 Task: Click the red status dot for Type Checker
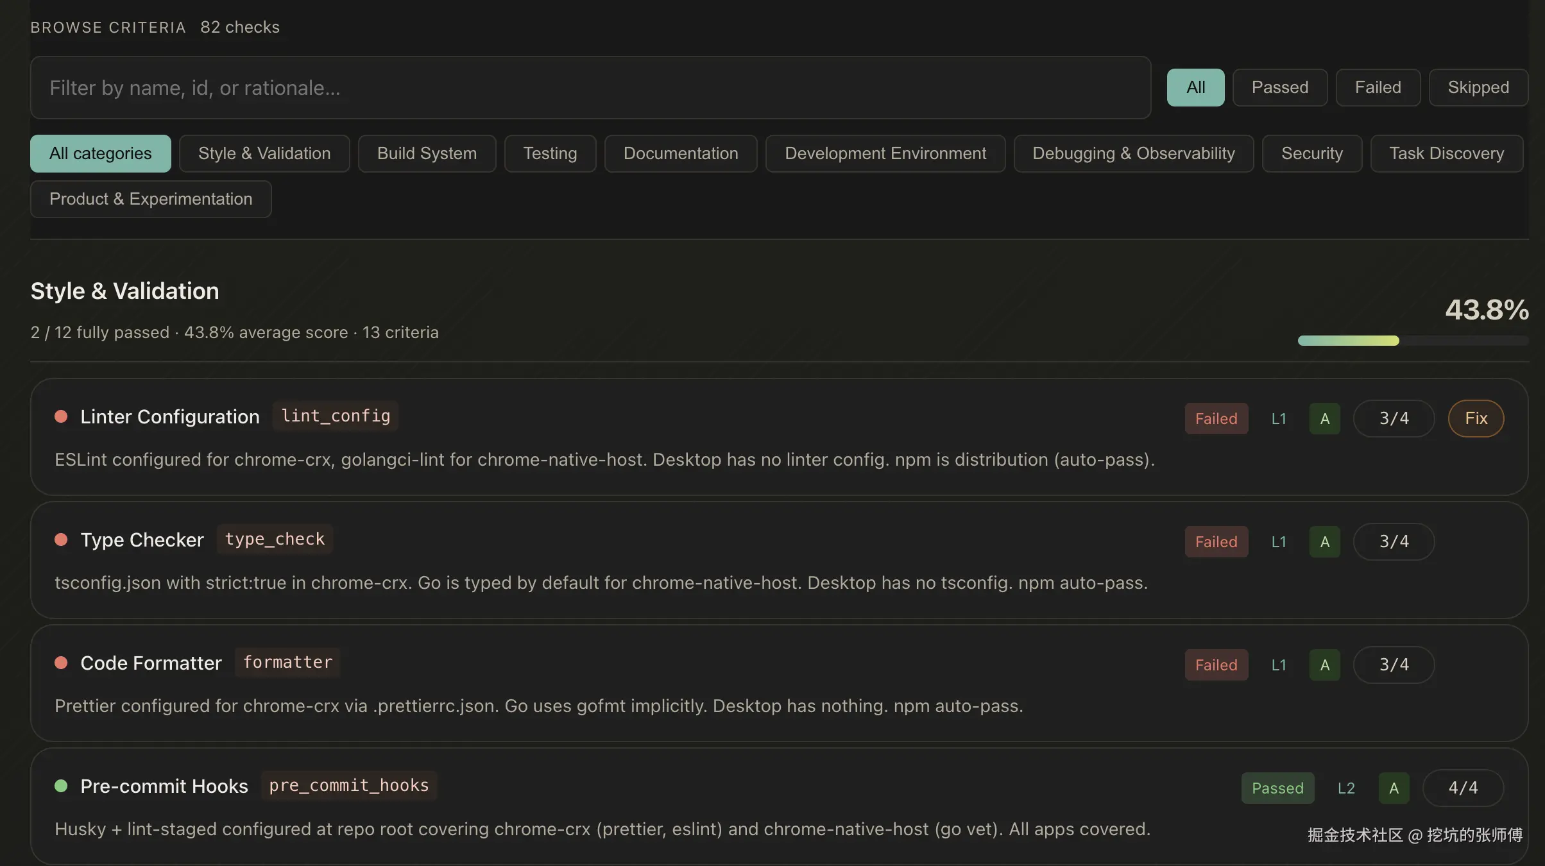[61, 539]
